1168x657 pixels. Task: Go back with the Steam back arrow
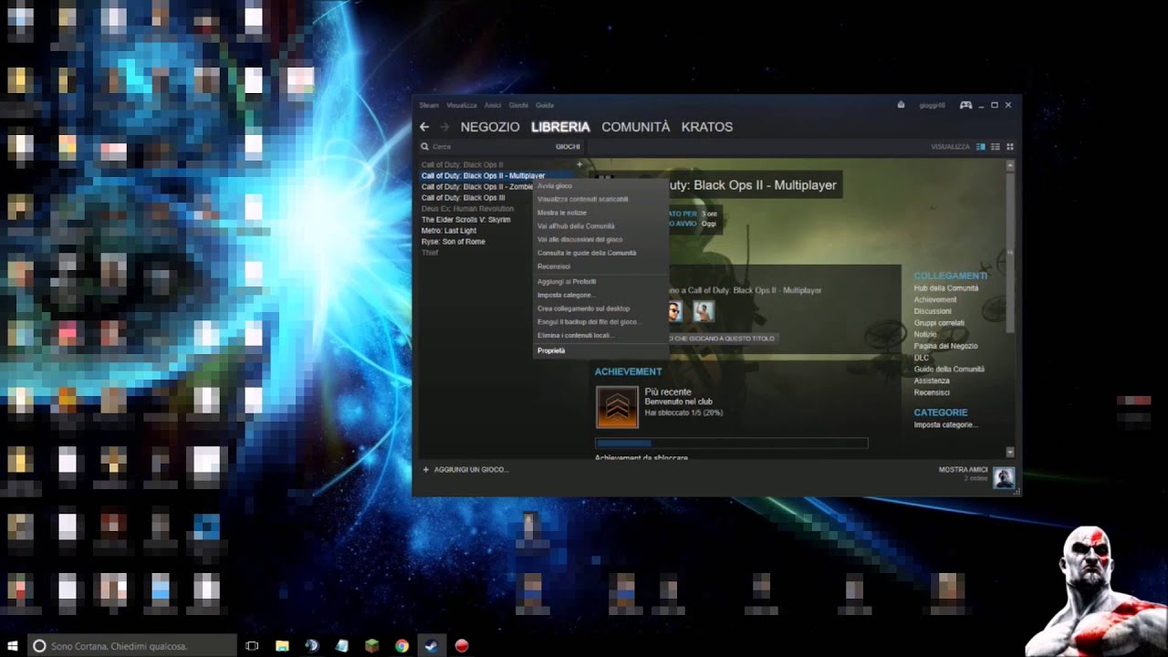pos(424,127)
